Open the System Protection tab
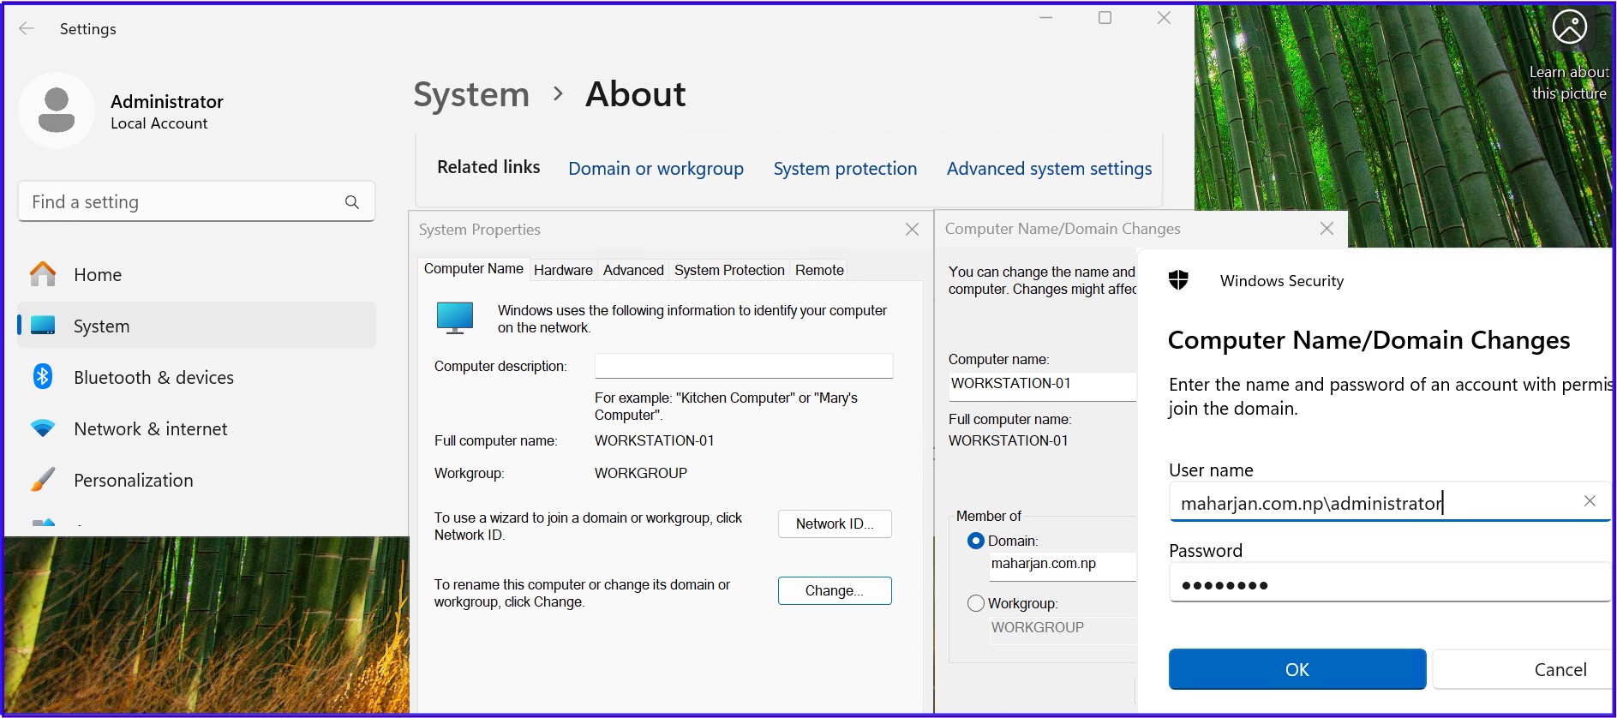1617x718 pixels. pos(728,271)
